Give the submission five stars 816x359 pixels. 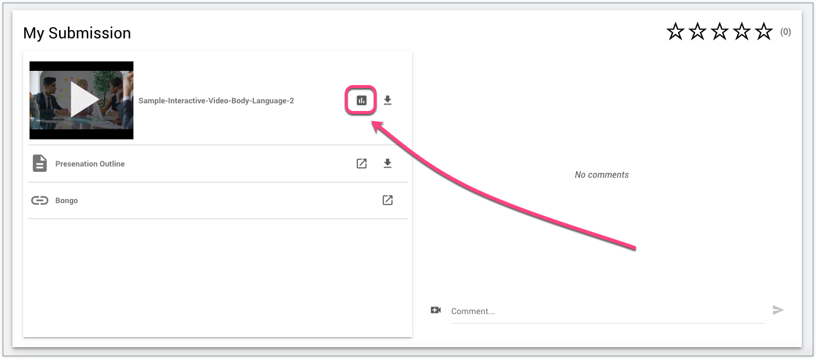point(764,32)
